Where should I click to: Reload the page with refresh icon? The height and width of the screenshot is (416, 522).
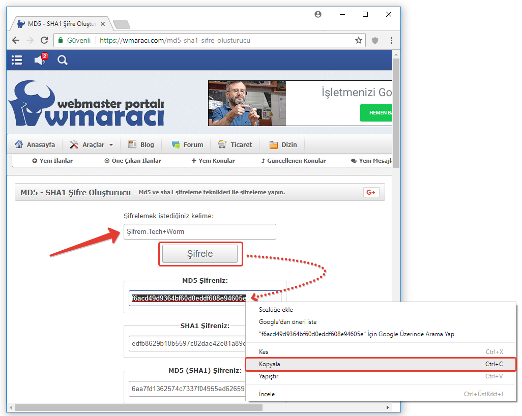(44, 40)
